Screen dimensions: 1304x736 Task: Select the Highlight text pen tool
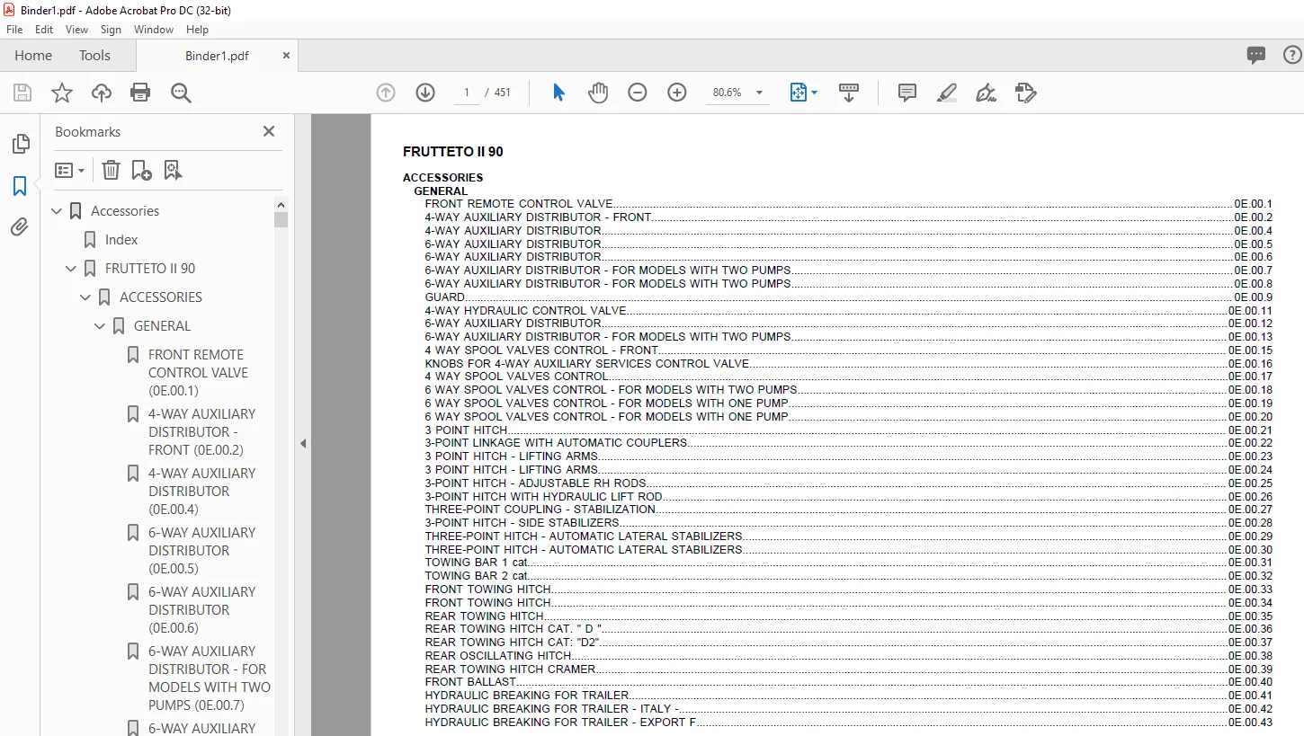tap(946, 93)
